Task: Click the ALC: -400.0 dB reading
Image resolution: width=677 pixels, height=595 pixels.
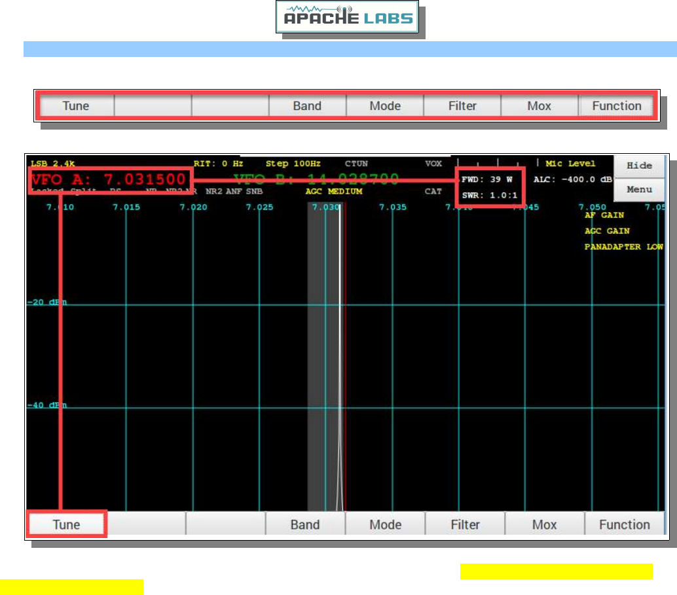Action: [572, 179]
